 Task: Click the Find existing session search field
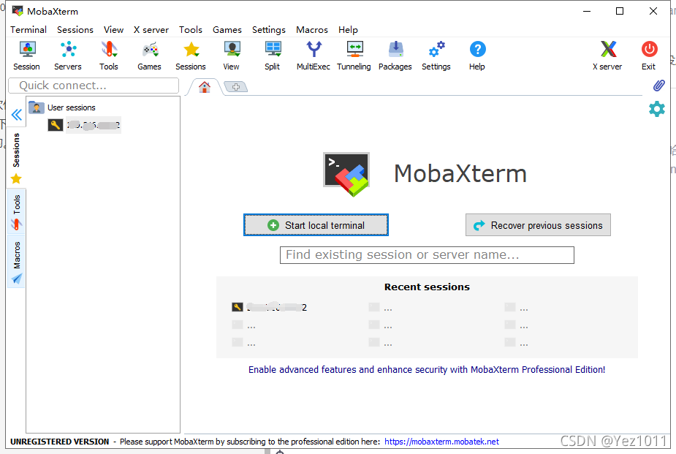427,255
